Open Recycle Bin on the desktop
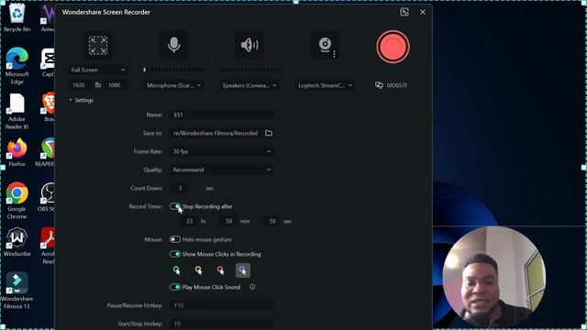This screenshot has width=587, height=330. [x=17, y=17]
